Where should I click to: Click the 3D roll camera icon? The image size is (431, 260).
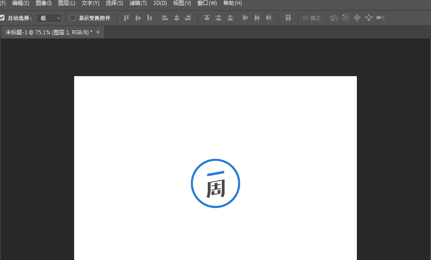(x=345, y=18)
